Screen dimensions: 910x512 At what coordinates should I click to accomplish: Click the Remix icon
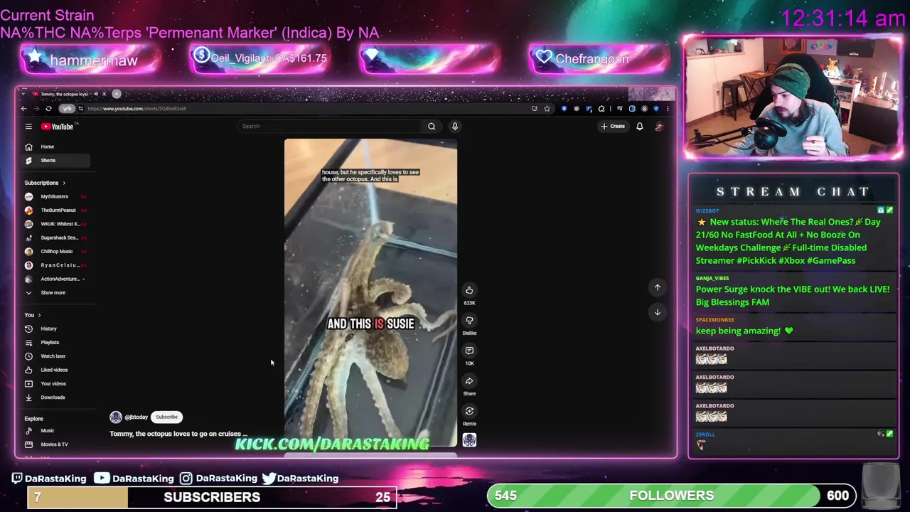tap(469, 411)
